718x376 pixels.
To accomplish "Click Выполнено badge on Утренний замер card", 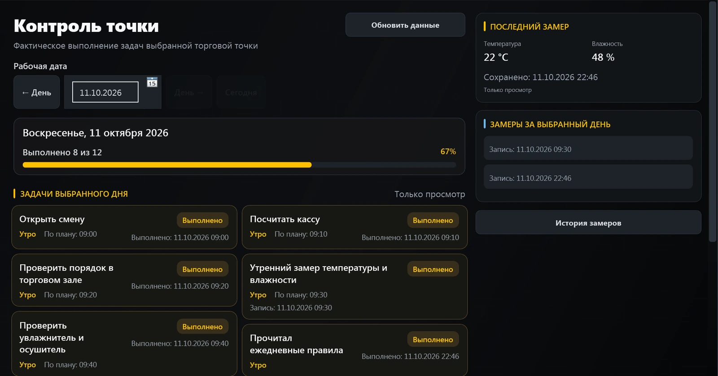I will tap(433, 269).
